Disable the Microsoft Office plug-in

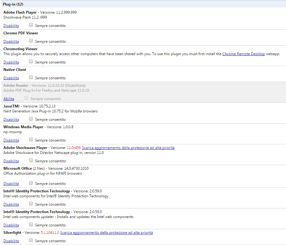11,184
